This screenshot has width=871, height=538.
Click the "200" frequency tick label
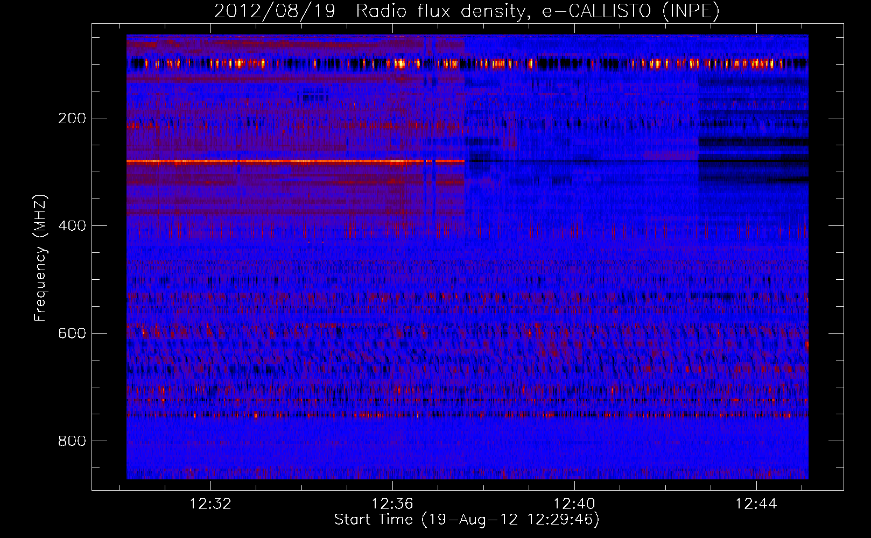coord(72,118)
